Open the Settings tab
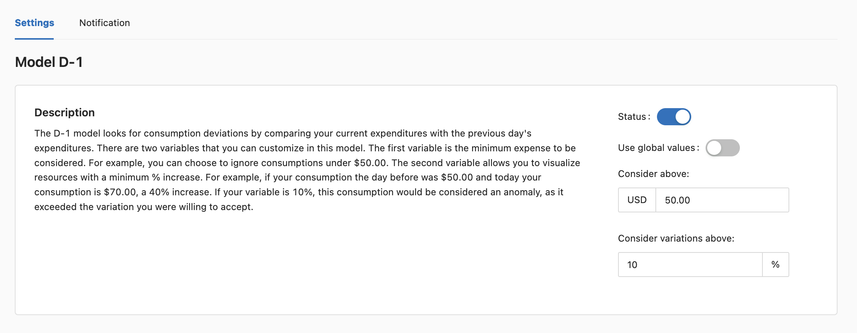The height and width of the screenshot is (333, 857). coord(34,23)
